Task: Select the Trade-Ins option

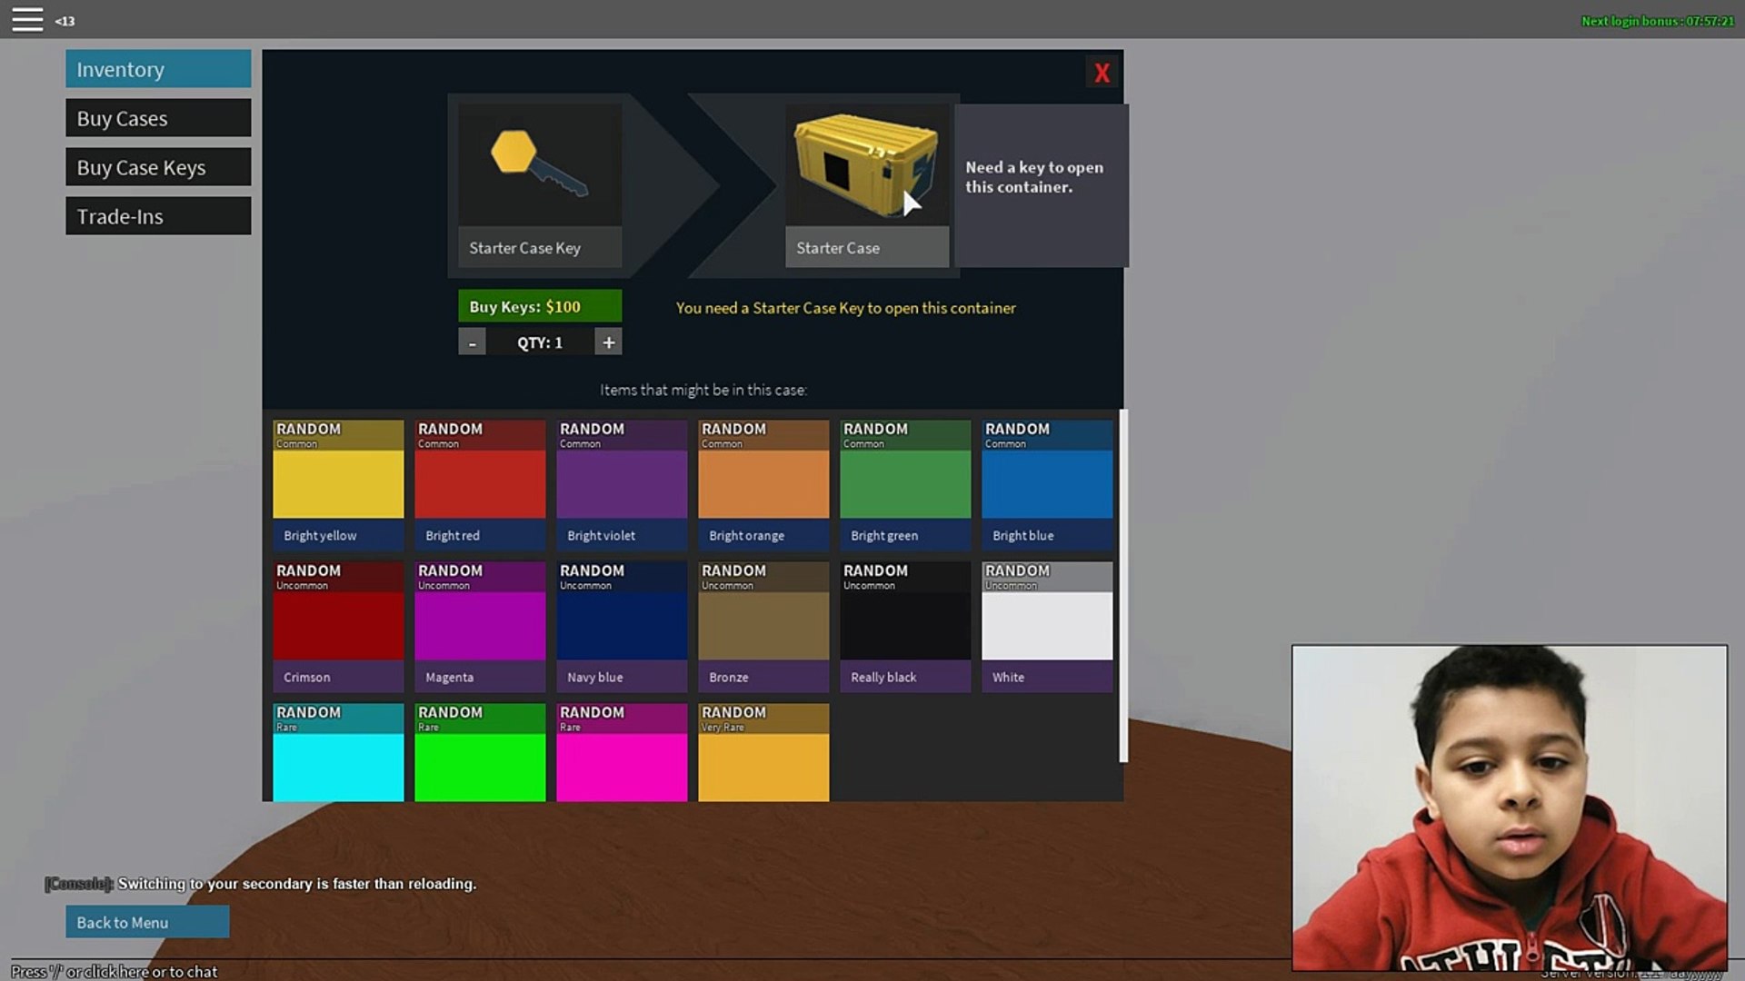Action: (x=157, y=215)
